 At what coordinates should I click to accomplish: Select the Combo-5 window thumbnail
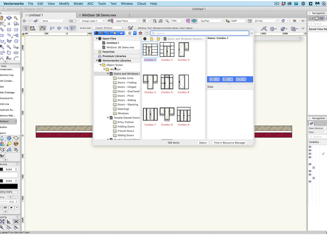point(167,82)
